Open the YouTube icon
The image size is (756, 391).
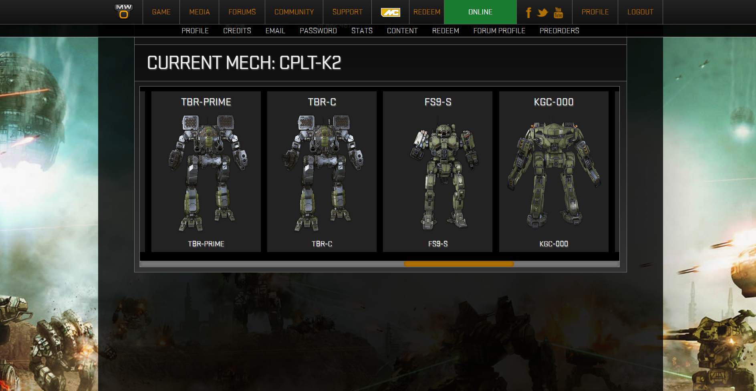pos(558,13)
